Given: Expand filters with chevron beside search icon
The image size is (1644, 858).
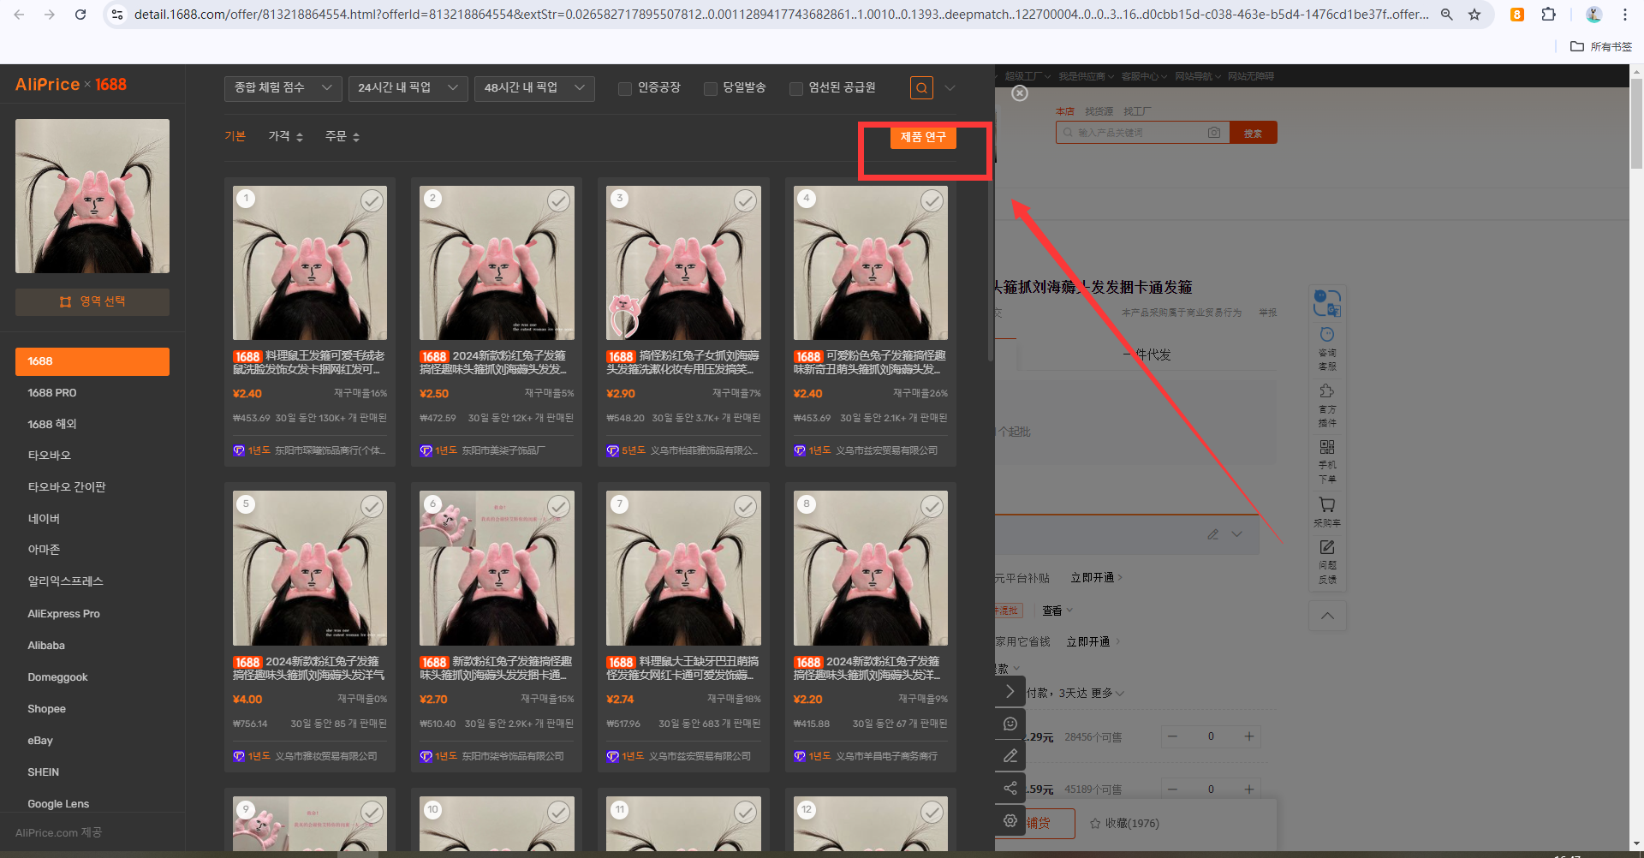Looking at the screenshot, I should point(950,87).
